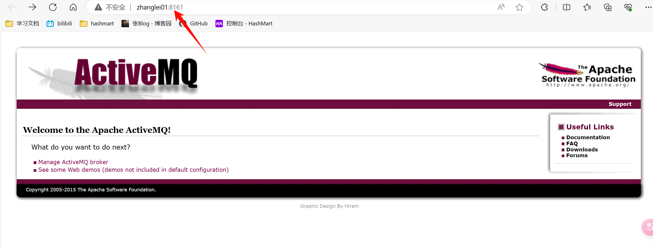This screenshot has height=248, width=653.
Task: Open the browser Extensions puzzle icon
Action: click(x=544, y=7)
